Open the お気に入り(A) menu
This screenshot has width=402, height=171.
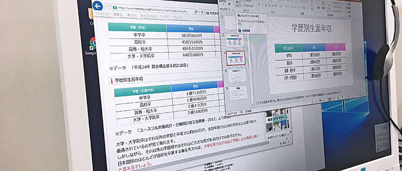click(149, 16)
